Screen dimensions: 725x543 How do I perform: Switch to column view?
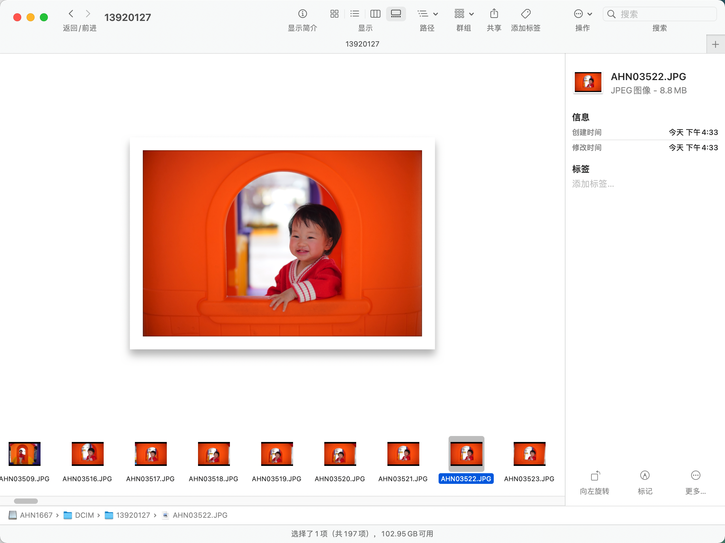375,14
